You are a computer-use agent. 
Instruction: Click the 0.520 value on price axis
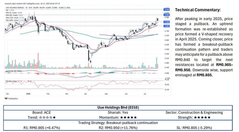tap(167, 58)
